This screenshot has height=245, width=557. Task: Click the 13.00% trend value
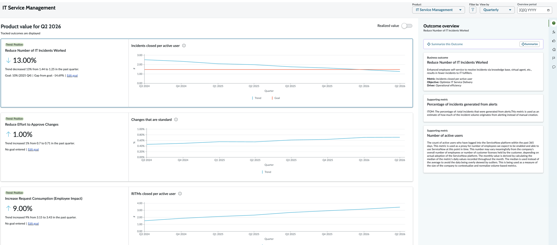tap(25, 60)
